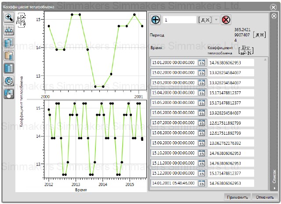Open the [дн] units dropdown arrow
The height and width of the screenshot is (204, 281).
pyautogui.click(x=216, y=20)
